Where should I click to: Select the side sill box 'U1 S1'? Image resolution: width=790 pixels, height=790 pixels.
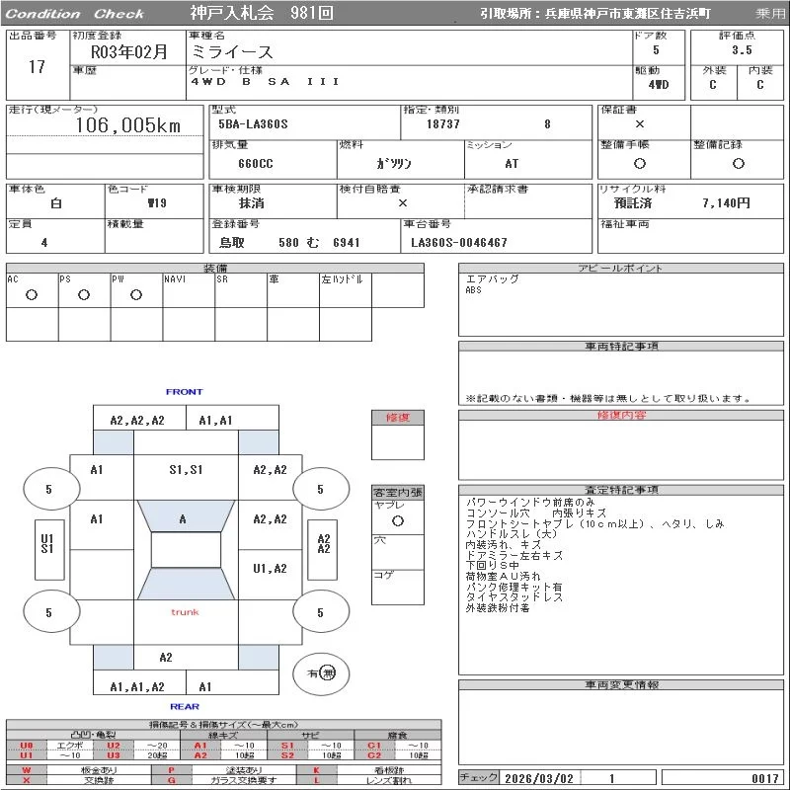(x=49, y=549)
